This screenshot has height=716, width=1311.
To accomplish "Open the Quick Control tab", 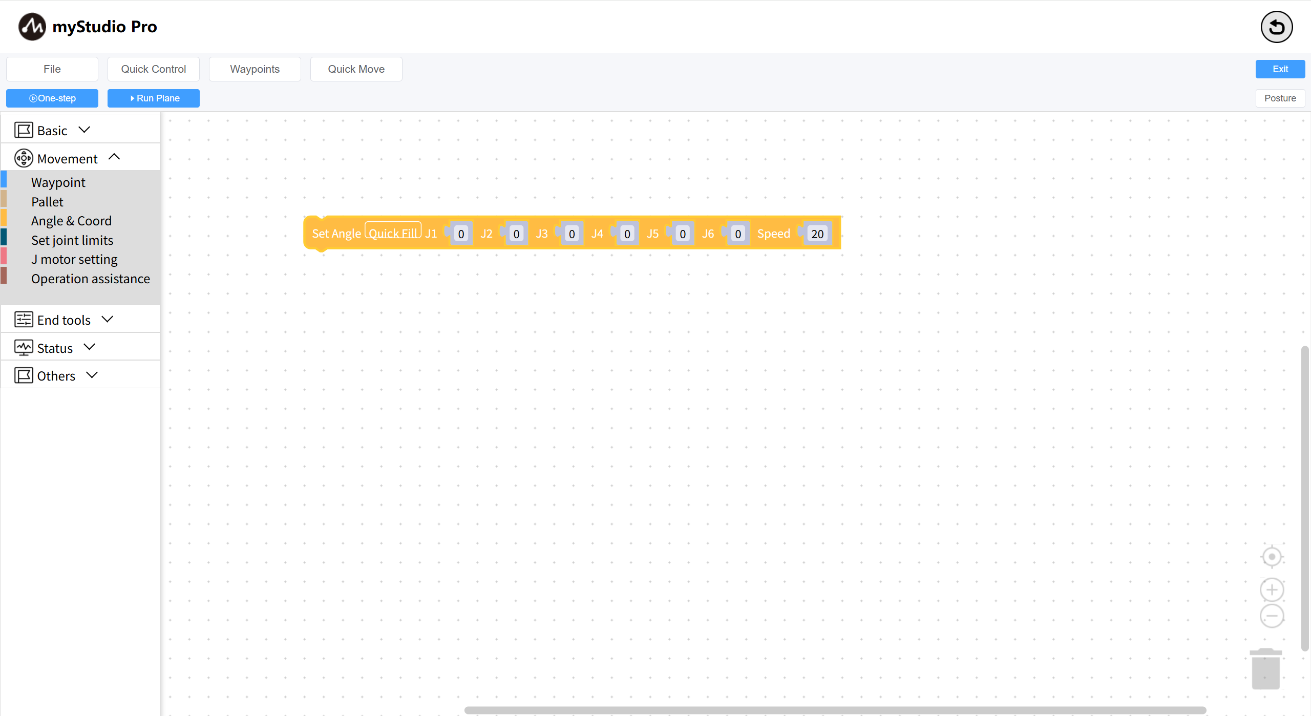I will coord(153,69).
